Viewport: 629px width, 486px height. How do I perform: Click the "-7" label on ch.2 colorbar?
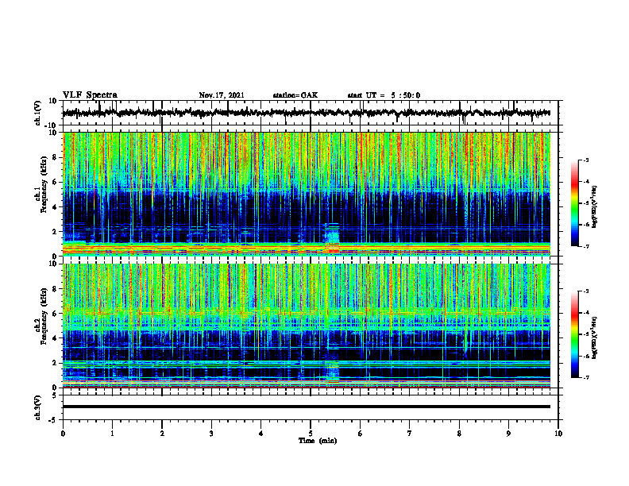click(x=586, y=377)
